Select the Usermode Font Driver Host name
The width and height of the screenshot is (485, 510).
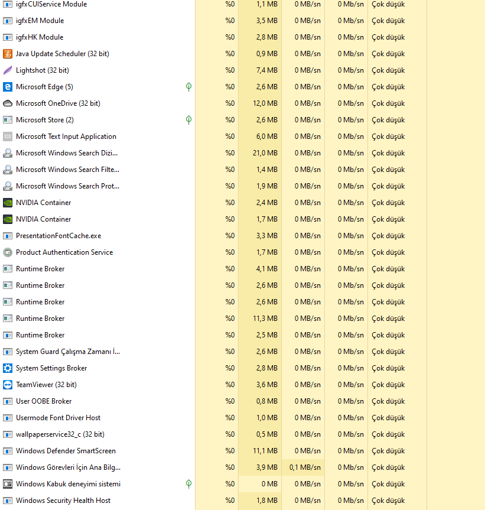pos(58,418)
